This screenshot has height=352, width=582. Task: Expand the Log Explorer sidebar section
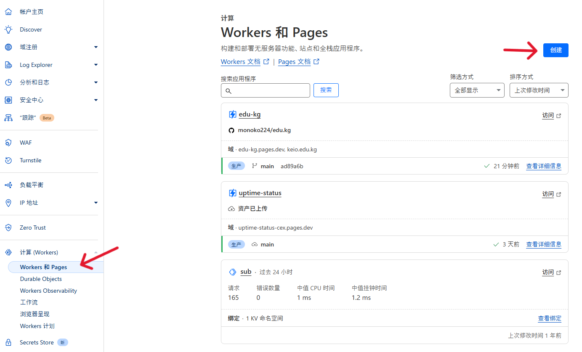[96, 65]
